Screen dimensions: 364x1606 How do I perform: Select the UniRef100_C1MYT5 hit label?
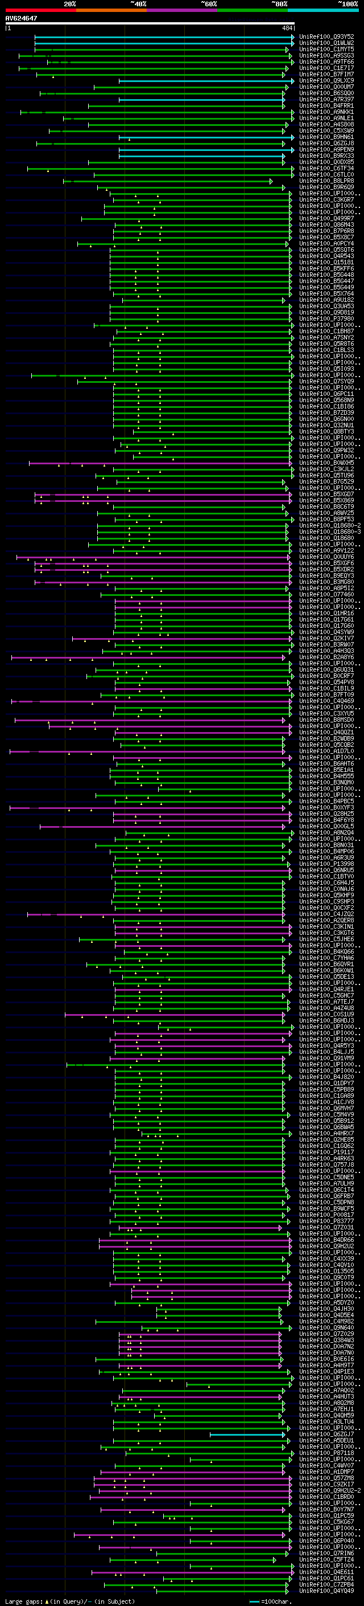326,50
